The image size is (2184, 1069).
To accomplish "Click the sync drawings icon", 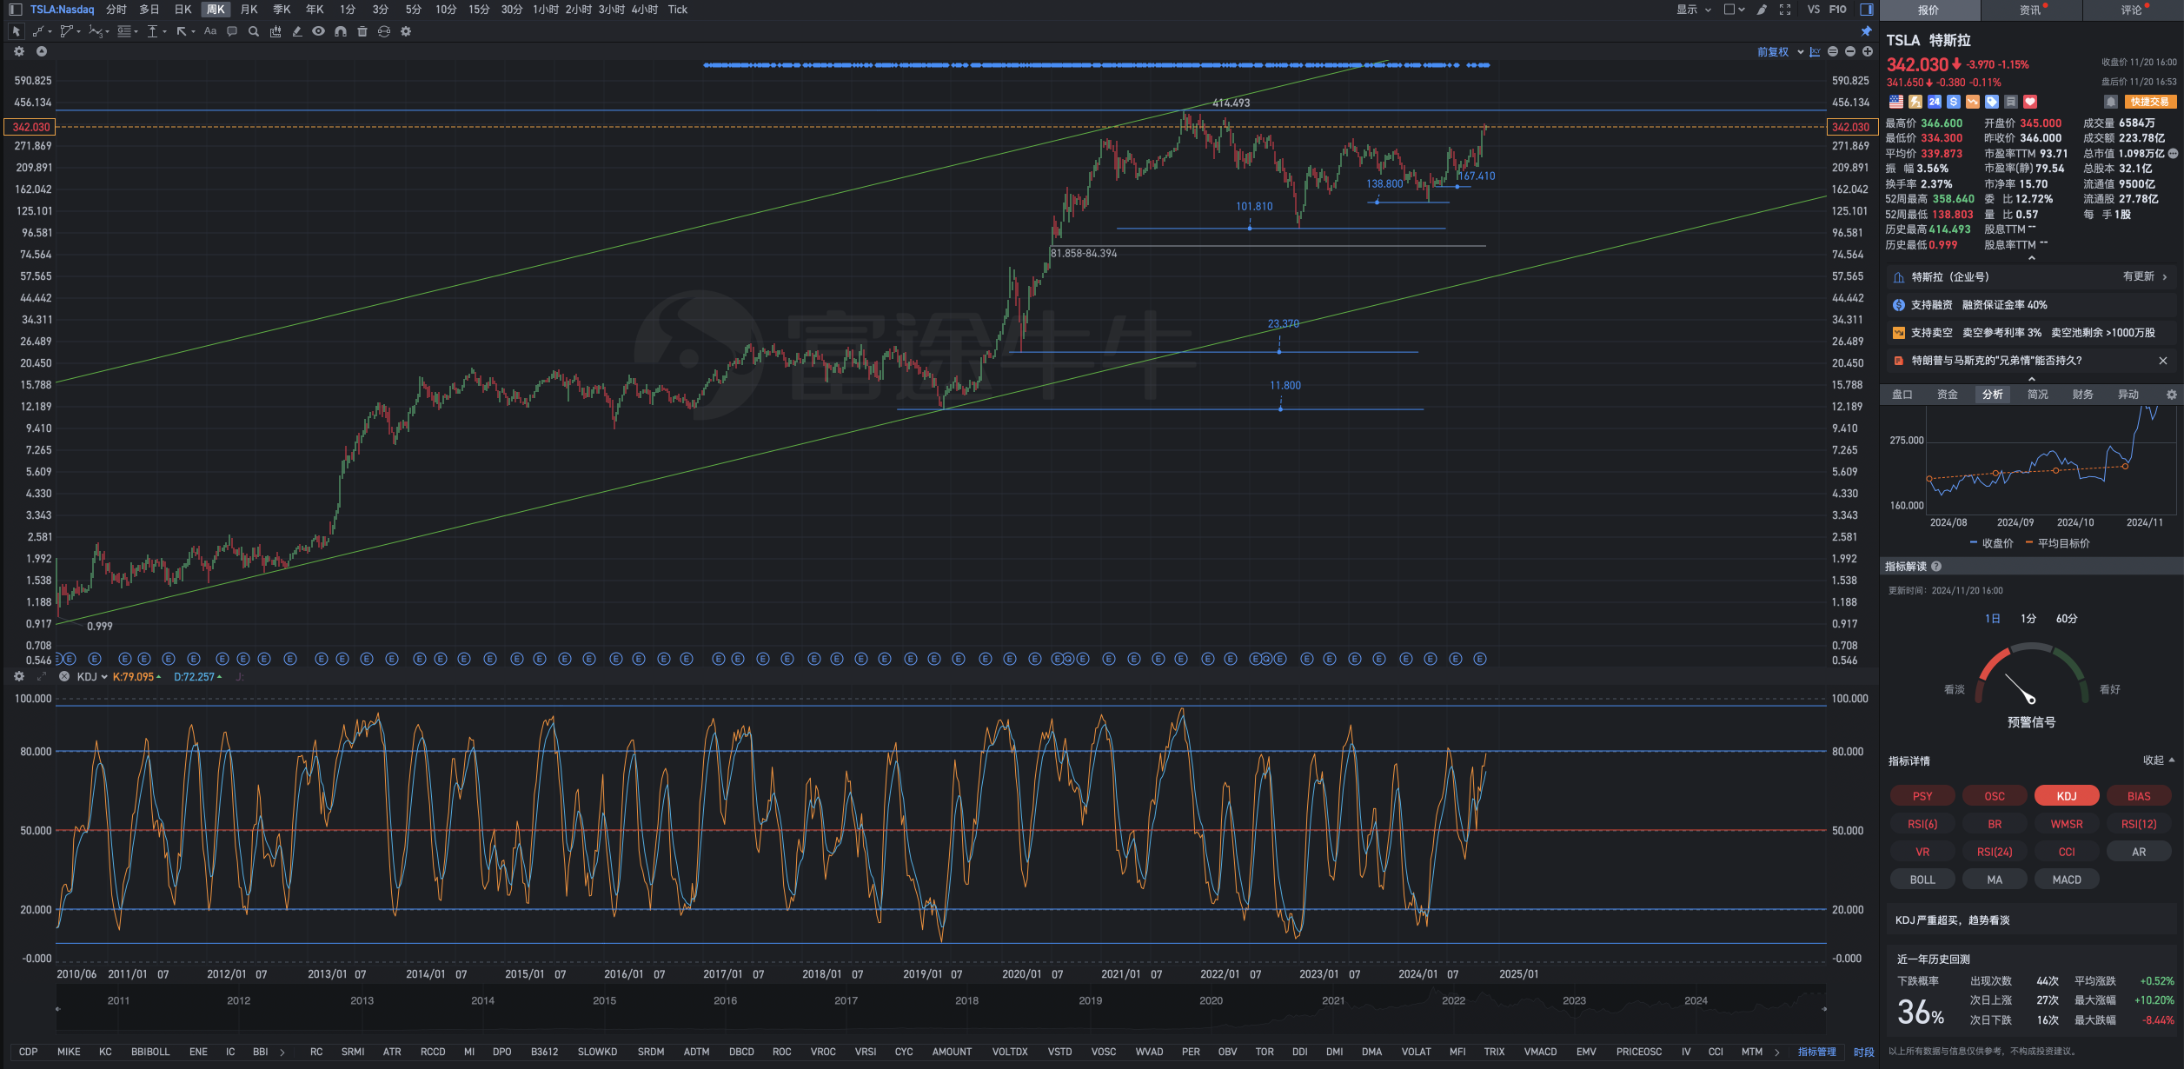I will 384,31.
